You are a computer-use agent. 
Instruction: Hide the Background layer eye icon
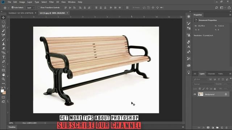coord(195,94)
